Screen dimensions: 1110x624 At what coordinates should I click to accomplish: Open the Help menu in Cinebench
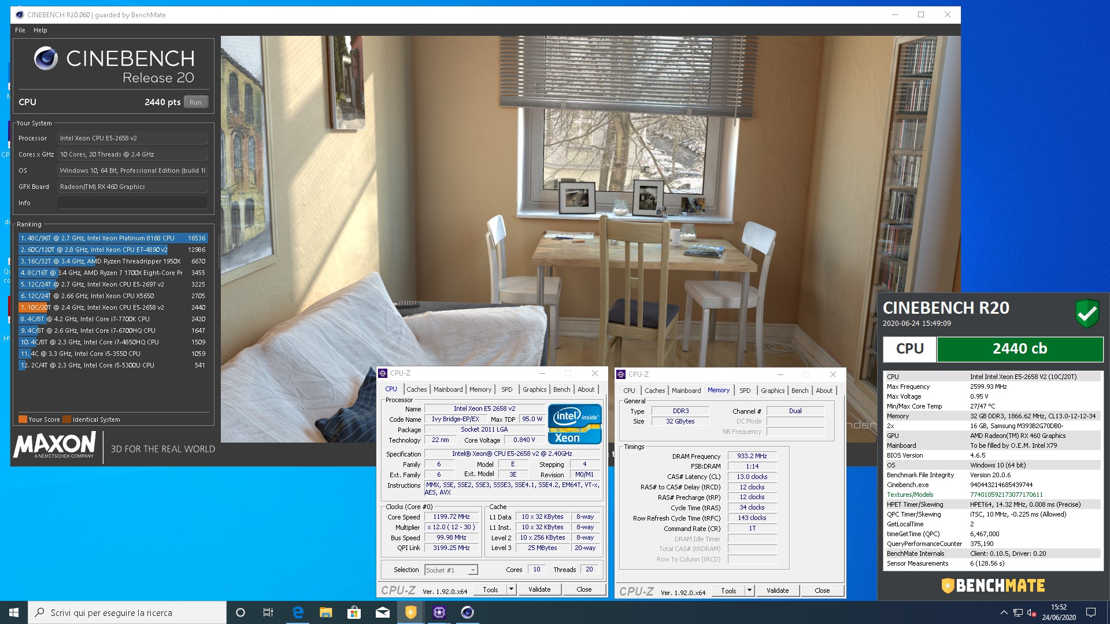pyautogui.click(x=40, y=30)
